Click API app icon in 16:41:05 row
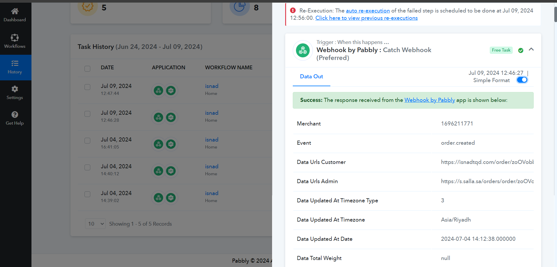Image resolution: width=557 pixels, height=267 pixels. coord(171,144)
